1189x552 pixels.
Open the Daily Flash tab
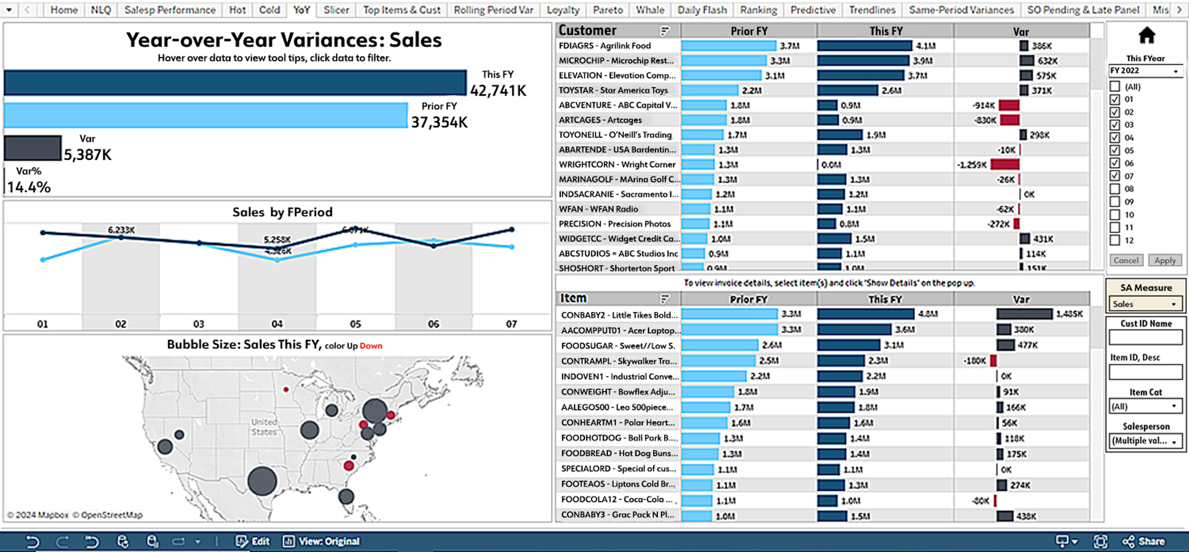[x=702, y=10]
